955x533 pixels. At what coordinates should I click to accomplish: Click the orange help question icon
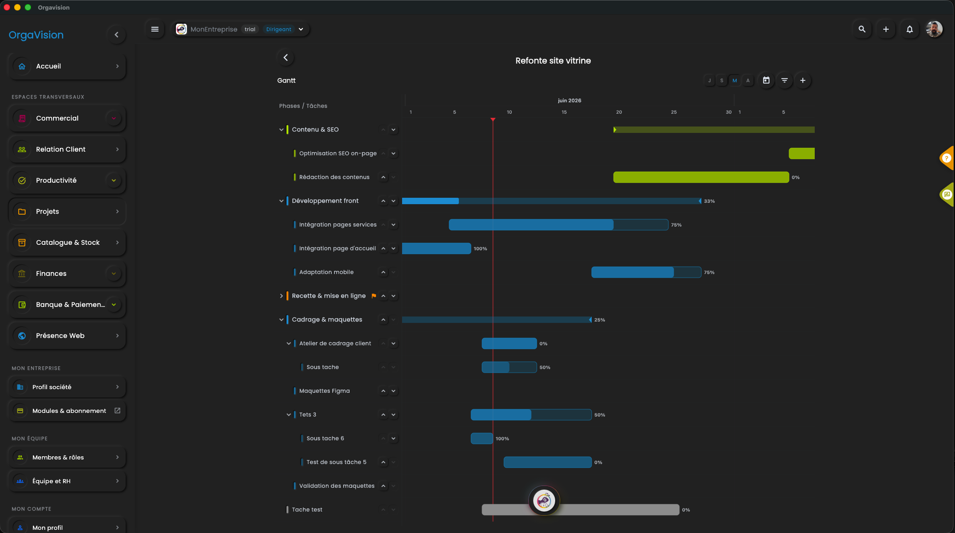(946, 158)
